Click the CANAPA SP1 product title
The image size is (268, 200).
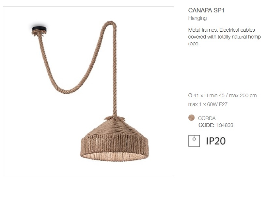(206, 10)
